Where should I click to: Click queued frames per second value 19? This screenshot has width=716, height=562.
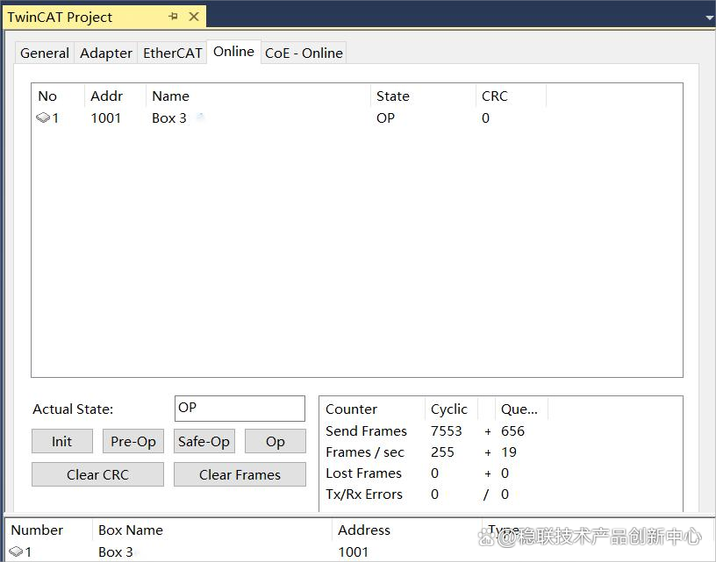509,452
